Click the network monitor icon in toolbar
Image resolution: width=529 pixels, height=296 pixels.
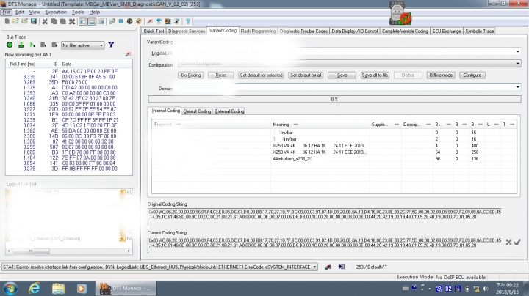[x=159, y=21]
